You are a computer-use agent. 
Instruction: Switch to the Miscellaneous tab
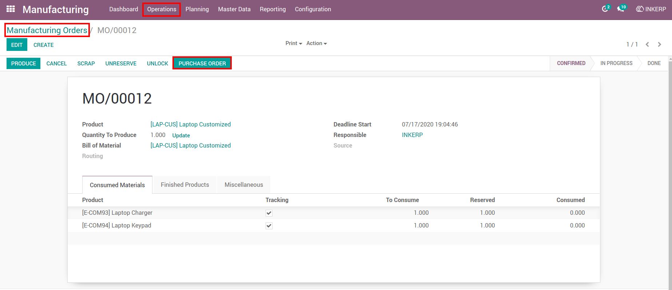(x=244, y=185)
